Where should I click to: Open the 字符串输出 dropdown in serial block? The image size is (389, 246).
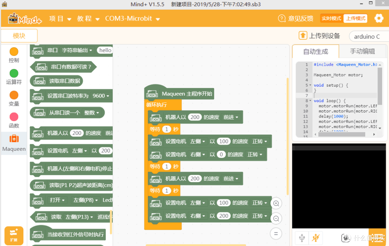click(77, 50)
